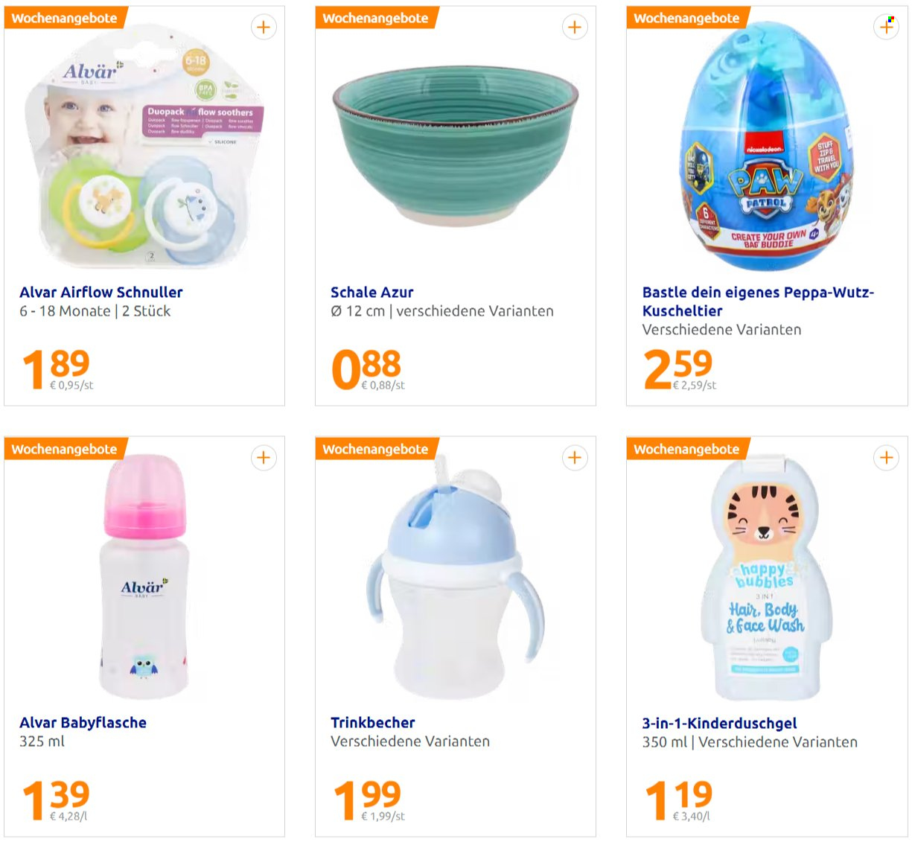Open Bastle dein eigenes Peppa-Wutz-Kuscheltier link
Image resolution: width=912 pixels, height=842 pixels.
(758, 302)
